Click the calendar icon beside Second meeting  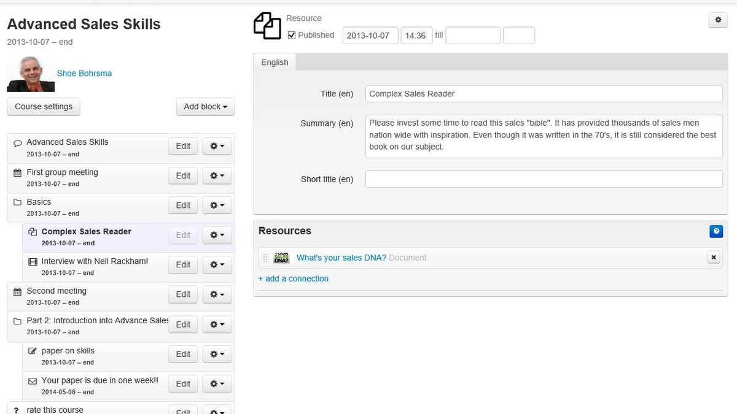pyautogui.click(x=17, y=291)
